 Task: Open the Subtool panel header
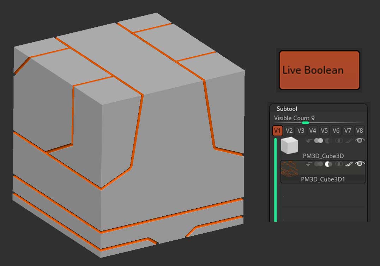click(287, 109)
